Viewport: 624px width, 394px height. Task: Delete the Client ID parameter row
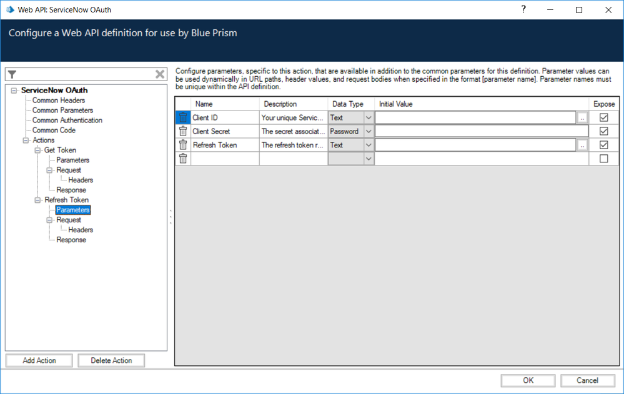(x=182, y=117)
